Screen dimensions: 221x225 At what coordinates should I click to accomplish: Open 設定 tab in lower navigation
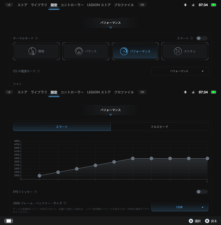[54, 92]
